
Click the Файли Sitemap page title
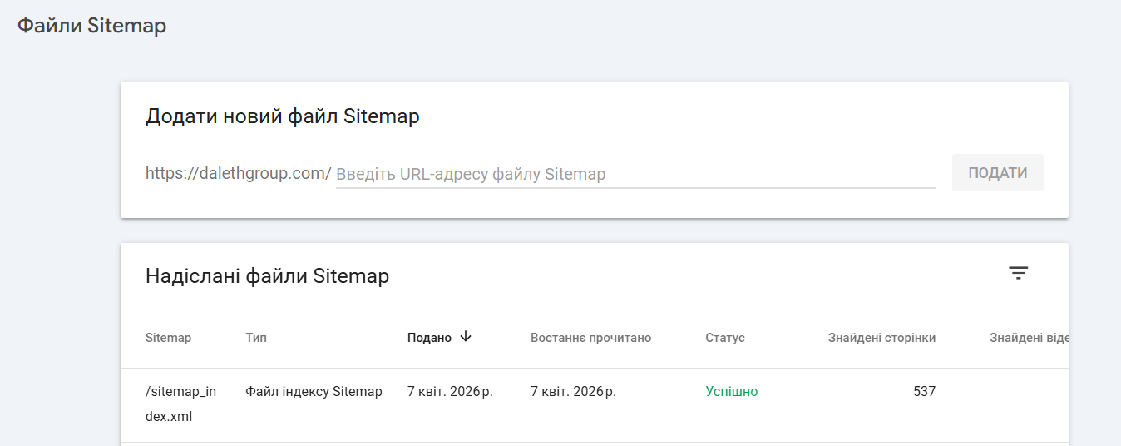click(91, 26)
